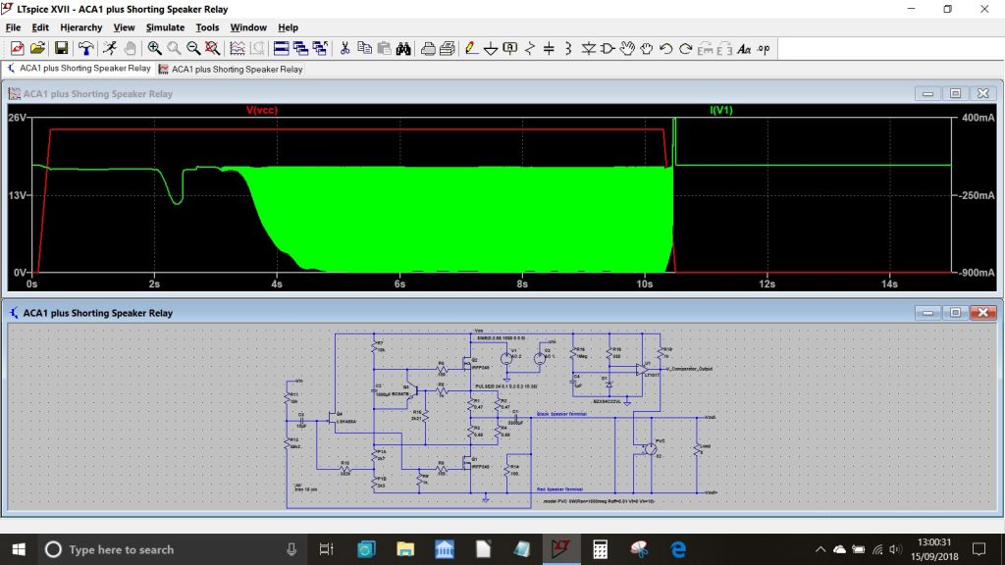Halt the simulation with the hand icon
Image resolution: width=1005 pixels, height=565 pixels.
(x=131, y=49)
